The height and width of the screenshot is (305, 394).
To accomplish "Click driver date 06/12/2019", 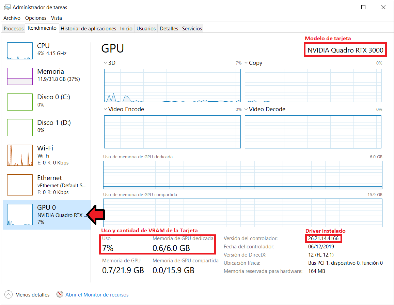I will [x=321, y=246].
